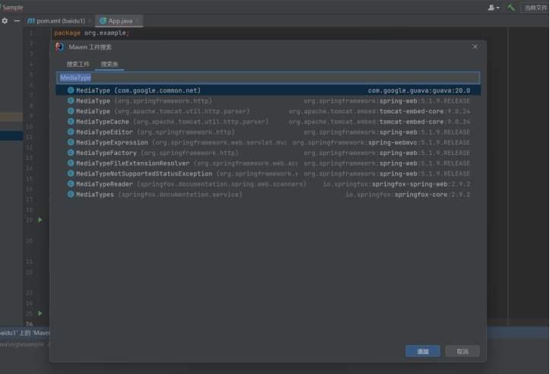Image resolution: width=550 pixels, height=374 pixels.
Task: Open the user account dropdown
Action: [494, 8]
